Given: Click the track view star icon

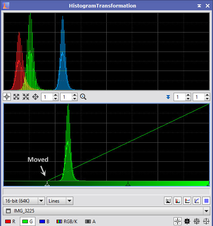Looking at the screenshot, I should 178,221.
